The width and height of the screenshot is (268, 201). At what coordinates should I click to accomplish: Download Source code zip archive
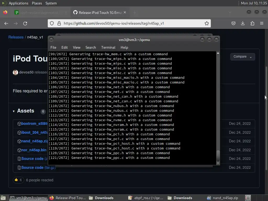[x=34, y=159]
